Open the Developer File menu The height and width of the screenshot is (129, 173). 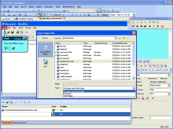tap(5, 7)
